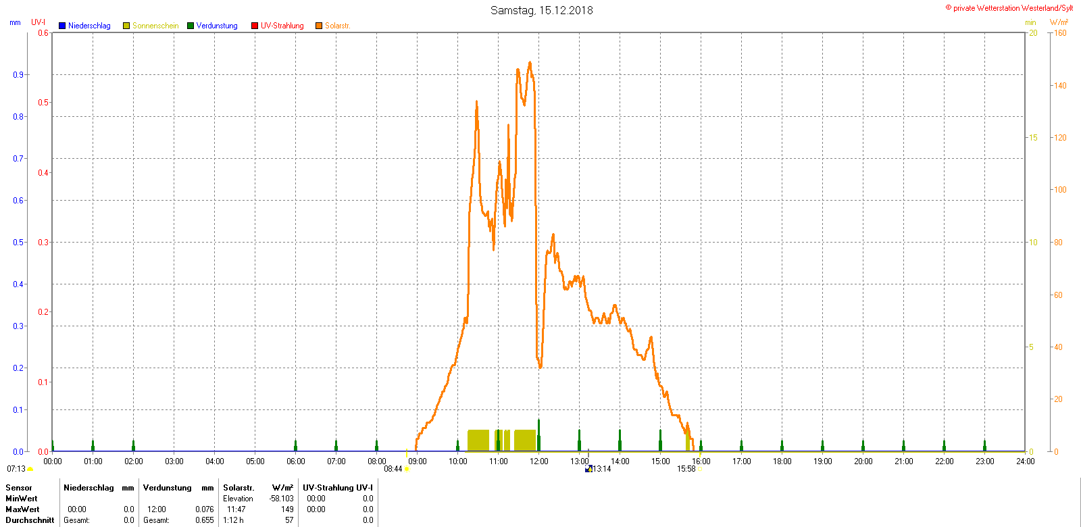Click the orange Solarstr. legend swatch

pyautogui.click(x=319, y=26)
